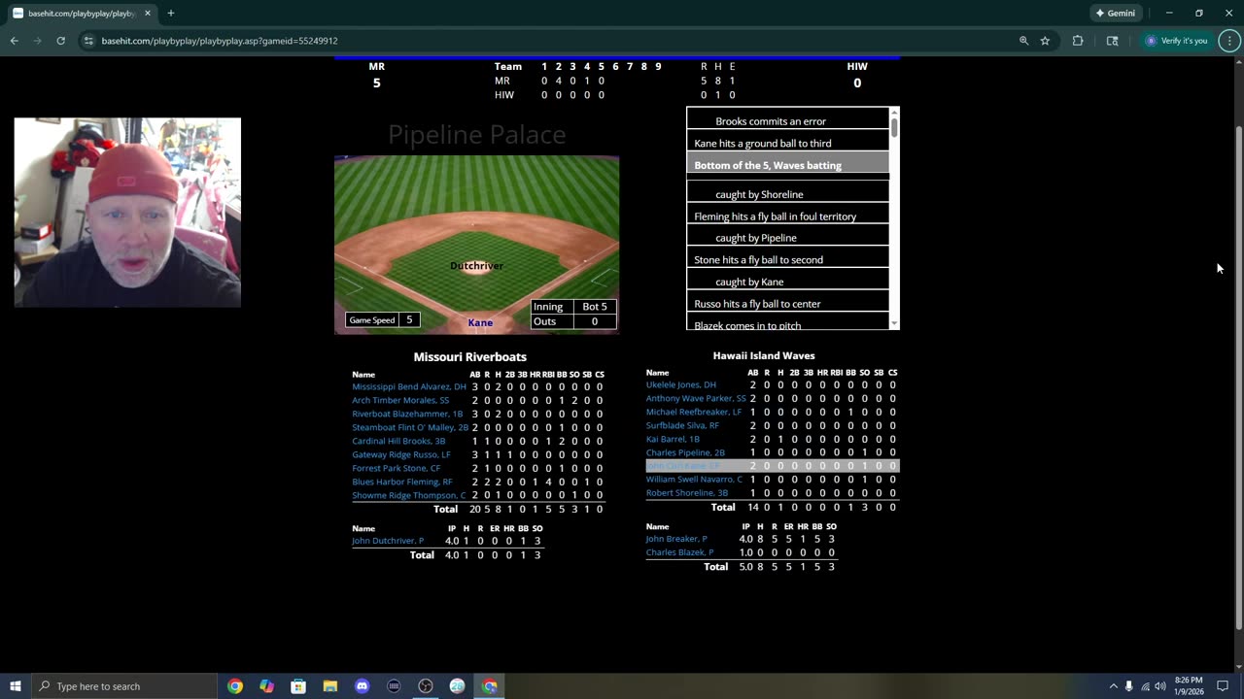
Task: Click the Game Speed value box
Action: [409, 320]
